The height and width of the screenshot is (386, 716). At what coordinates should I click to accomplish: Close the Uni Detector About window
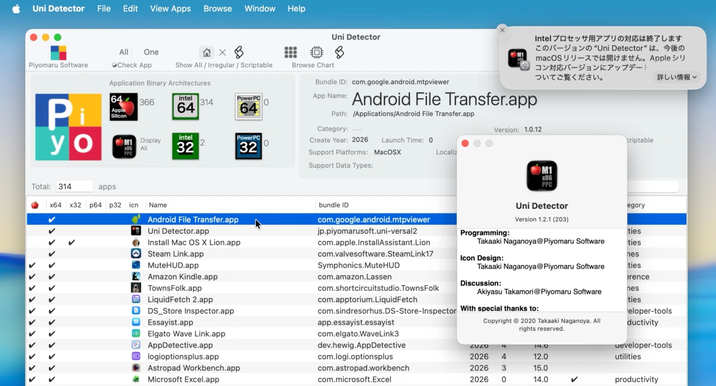click(465, 144)
